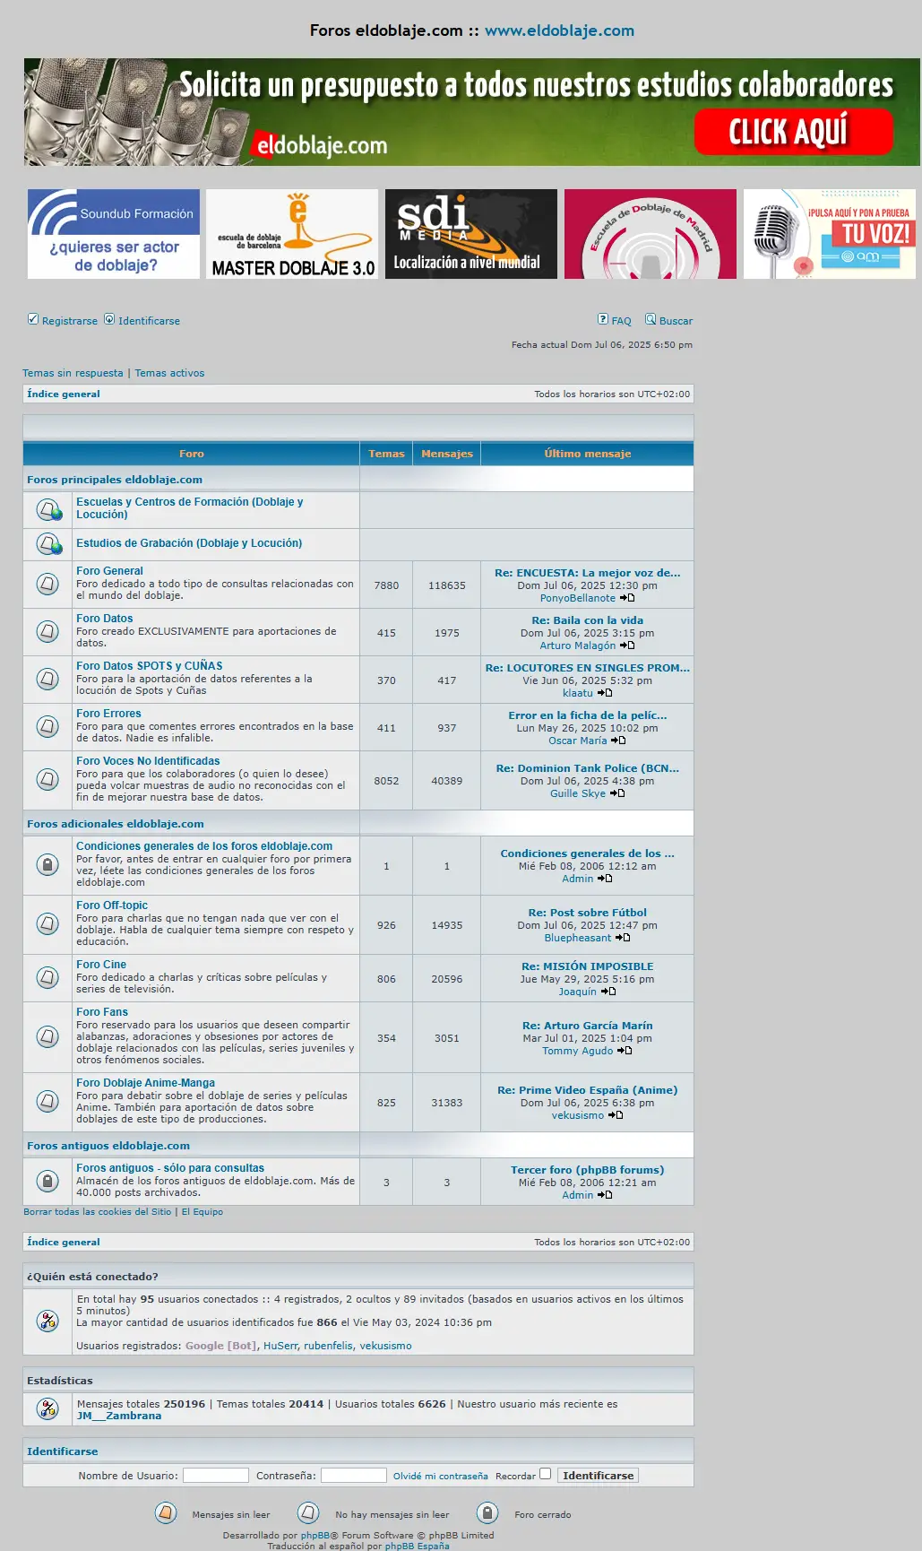This screenshot has height=1551, width=922.
Task: Open the SDI Media banner
Action: point(471,234)
